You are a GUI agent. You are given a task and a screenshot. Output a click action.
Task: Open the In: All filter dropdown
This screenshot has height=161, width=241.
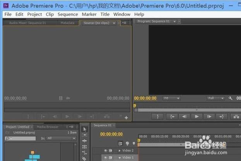[61, 139]
